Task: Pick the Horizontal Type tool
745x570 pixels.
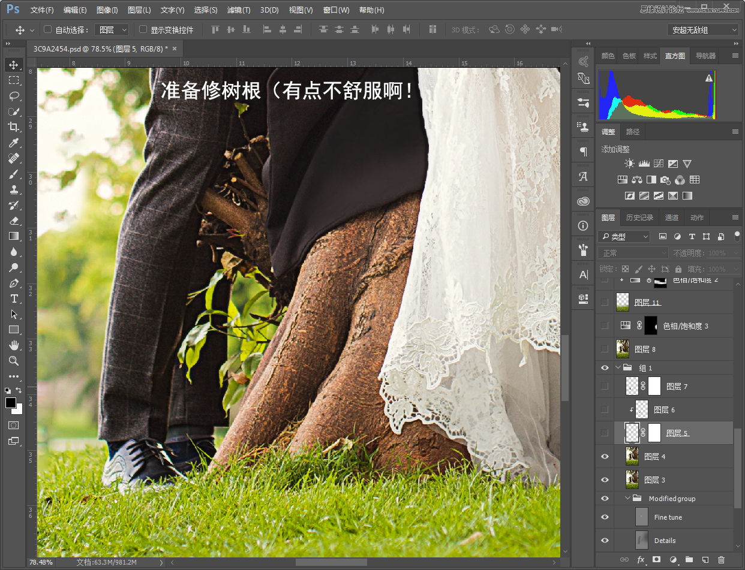Action: pos(13,298)
